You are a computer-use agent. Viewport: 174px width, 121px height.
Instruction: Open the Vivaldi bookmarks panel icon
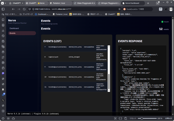(3, 20)
